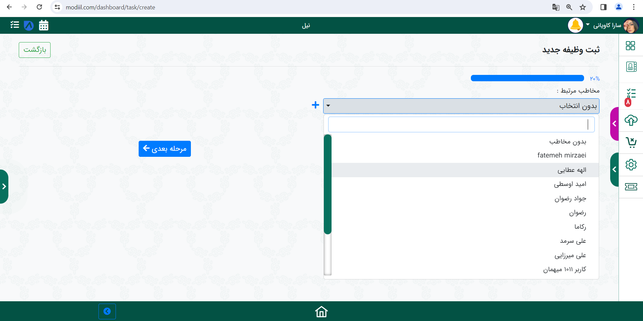Open the contacts book sidebar icon
Viewport: 643px width, 321px height.
pos(631,67)
